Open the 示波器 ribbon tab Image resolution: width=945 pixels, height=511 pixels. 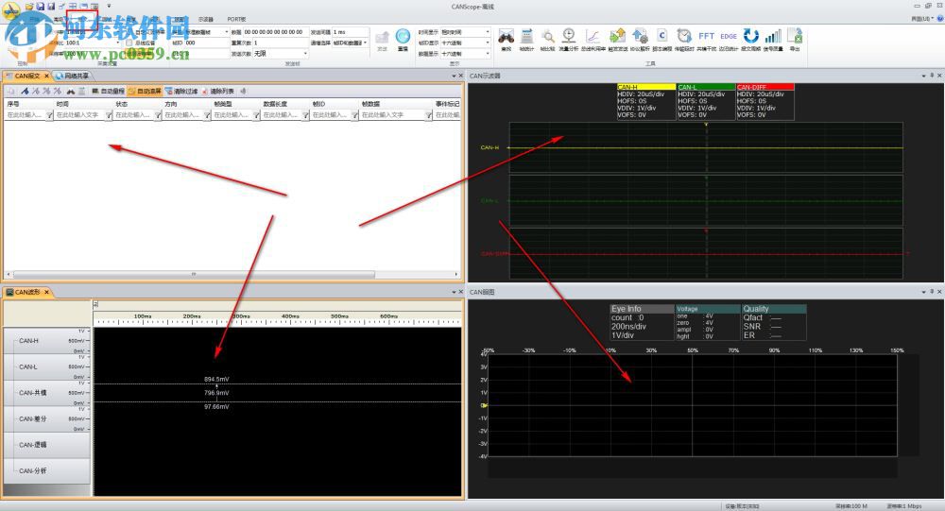tap(205, 19)
